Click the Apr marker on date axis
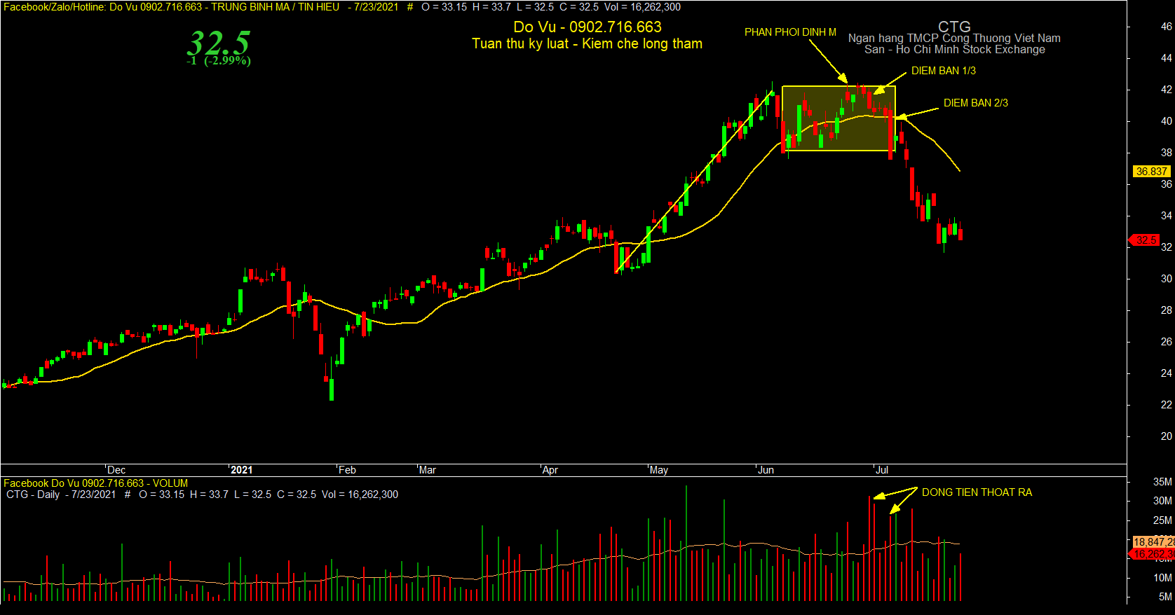Screen dimensions: 1175x615 550,470
